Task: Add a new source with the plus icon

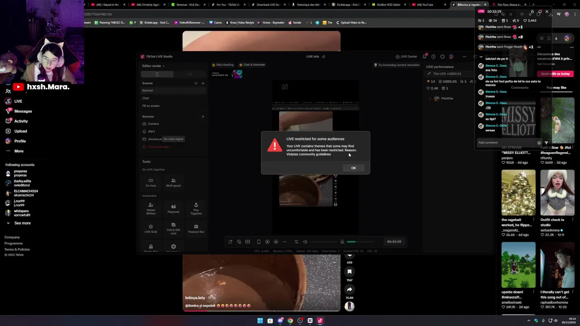Action: 203,116
